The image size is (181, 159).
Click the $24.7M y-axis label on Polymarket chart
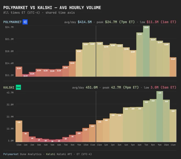9,27
